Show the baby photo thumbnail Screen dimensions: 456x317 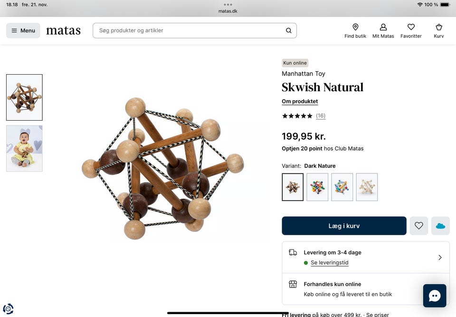(24, 148)
